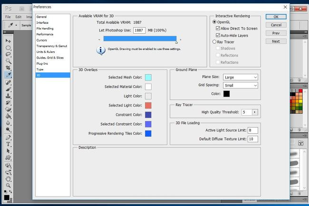The width and height of the screenshot is (309, 206).
Task: Click the blue info icon about OpenGL
Action: coord(101,50)
